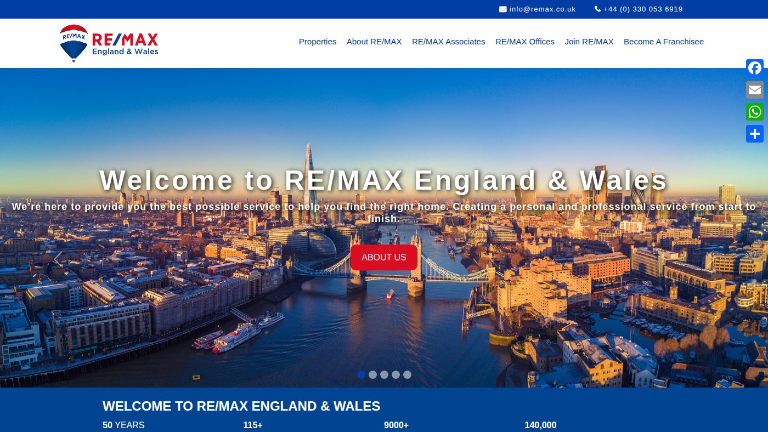Image resolution: width=768 pixels, height=432 pixels.
Task: Click the '140,000' statistic text
Action: 540,425
